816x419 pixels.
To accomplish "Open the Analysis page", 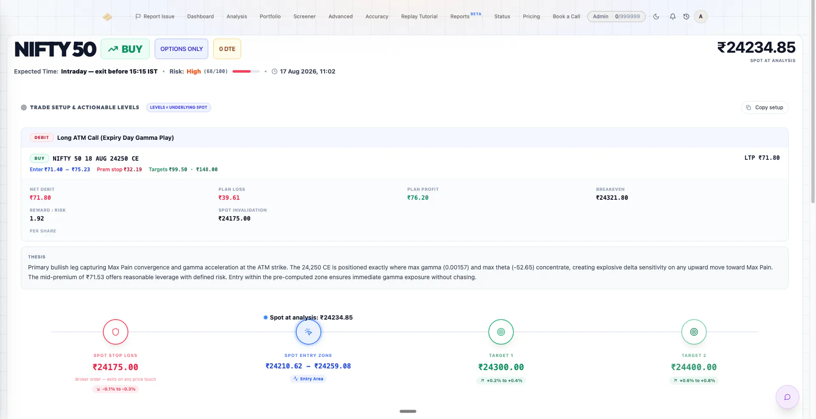I will point(237,17).
